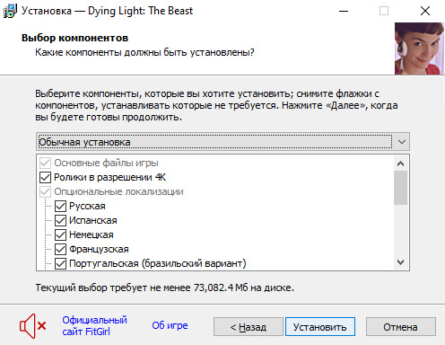This screenshot has height=345, width=445.
Task: Click the scroll down arrow in components list
Action: 400,262
